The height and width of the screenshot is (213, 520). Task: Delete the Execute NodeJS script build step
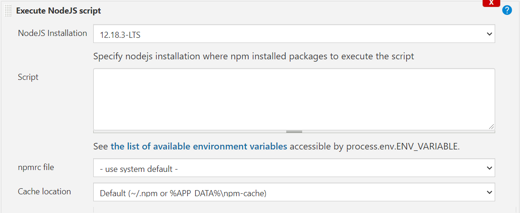pyautogui.click(x=491, y=3)
